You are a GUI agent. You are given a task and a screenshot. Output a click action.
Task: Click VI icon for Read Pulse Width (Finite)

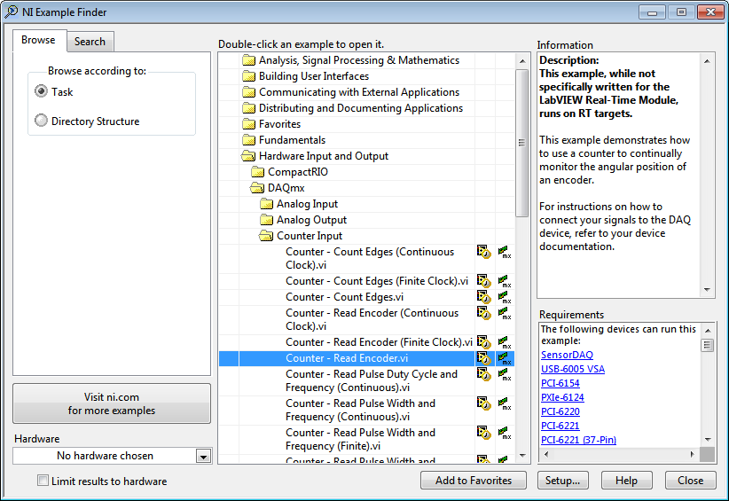[x=483, y=433]
